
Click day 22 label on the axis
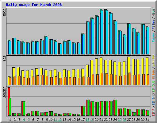pyautogui.click(x=106, y=120)
